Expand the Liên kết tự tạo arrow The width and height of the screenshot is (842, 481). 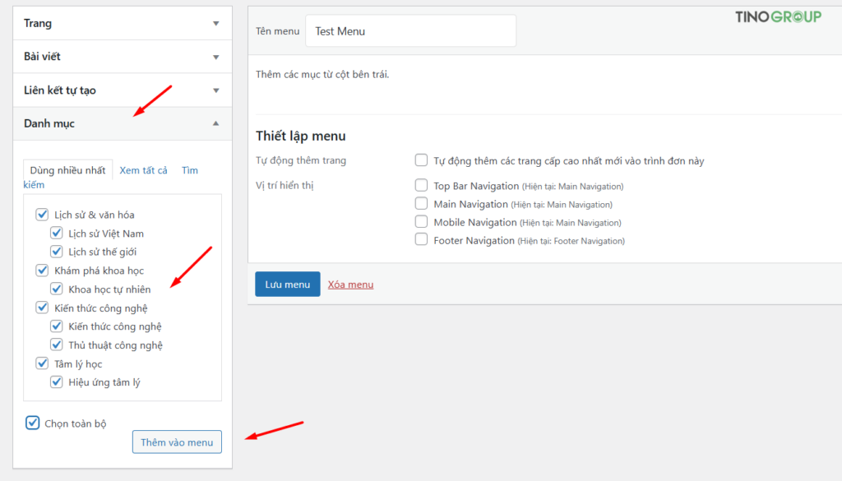tap(216, 90)
